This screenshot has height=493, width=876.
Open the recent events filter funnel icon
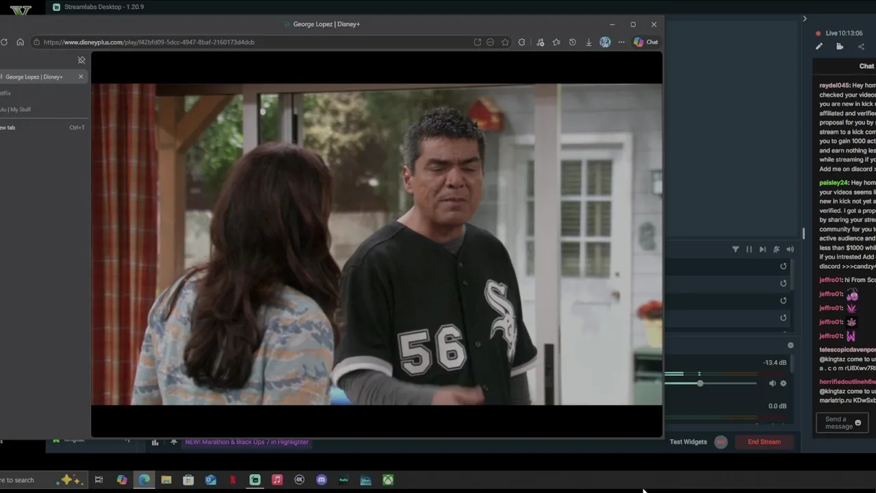pyautogui.click(x=736, y=249)
